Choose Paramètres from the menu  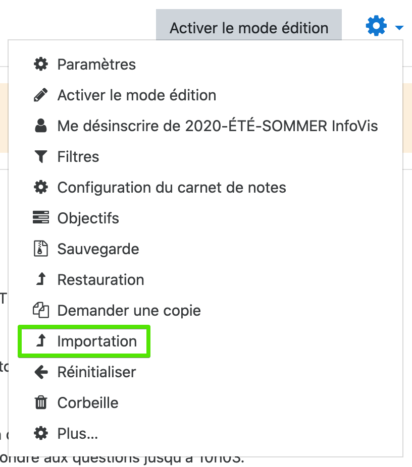point(96,65)
